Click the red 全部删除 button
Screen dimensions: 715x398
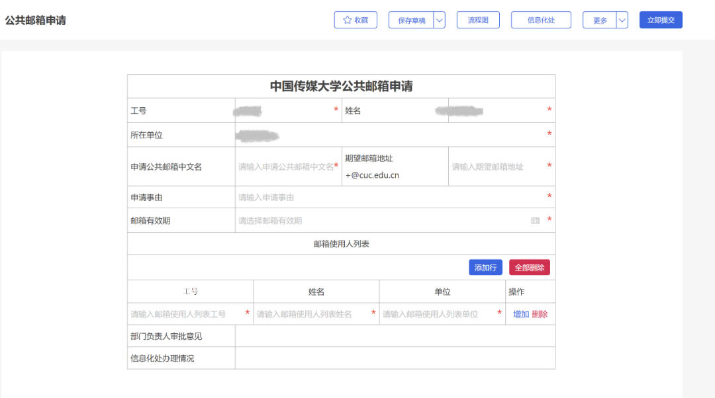tap(530, 268)
